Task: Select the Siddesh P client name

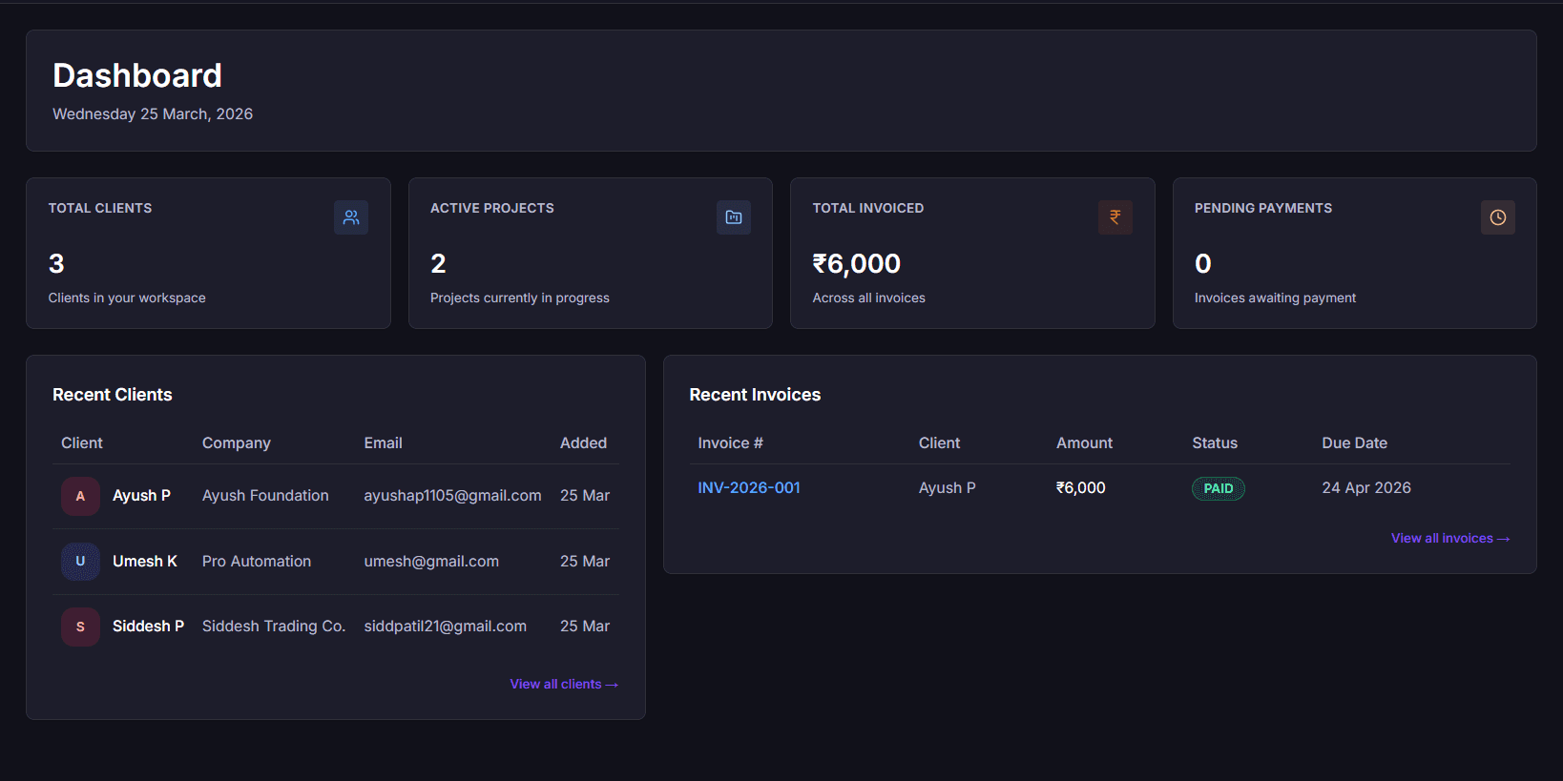Action: coord(148,627)
